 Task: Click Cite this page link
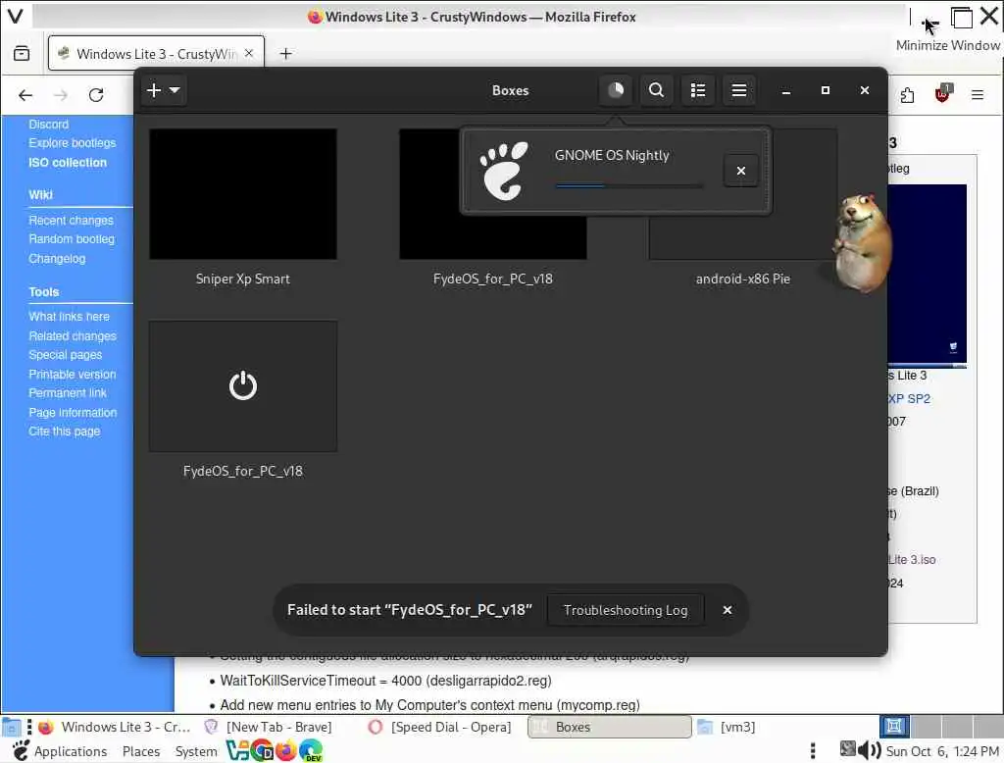pos(65,432)
